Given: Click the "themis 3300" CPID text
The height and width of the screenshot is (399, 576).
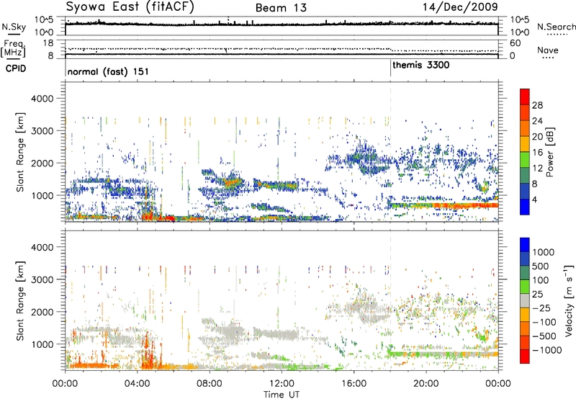Looking at the screenshot, I should pyautogui.click(x=420, y=65).
